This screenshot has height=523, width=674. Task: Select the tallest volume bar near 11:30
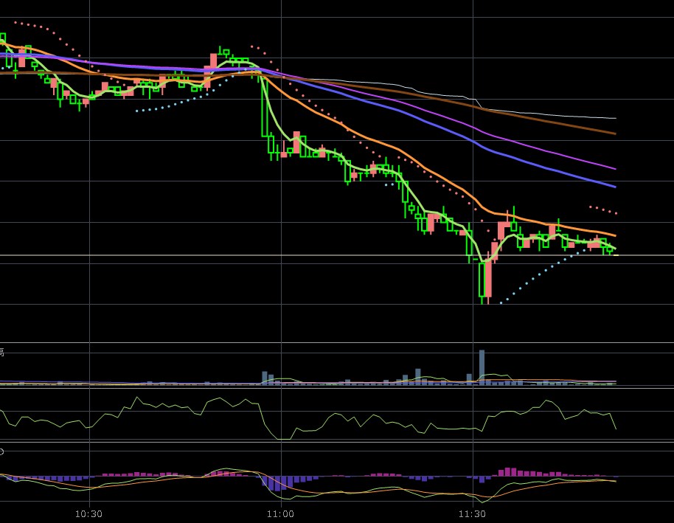point(482,367)
